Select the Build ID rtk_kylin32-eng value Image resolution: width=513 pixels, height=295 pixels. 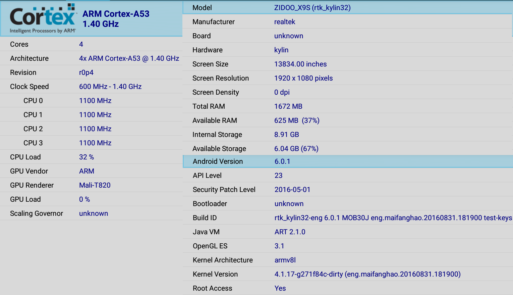[393, 218]
